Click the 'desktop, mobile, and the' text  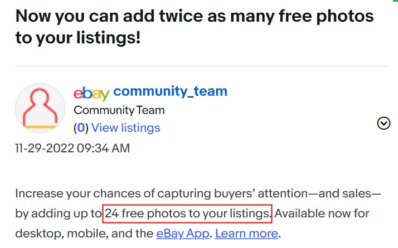pos(84,234)
